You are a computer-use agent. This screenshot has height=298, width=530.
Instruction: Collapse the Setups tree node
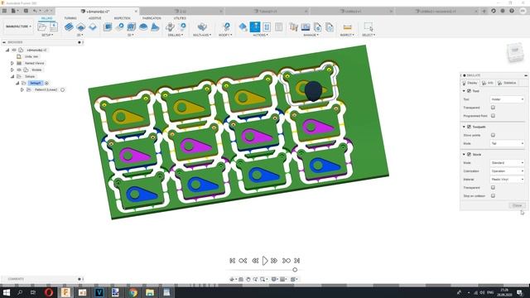[x=12, y=77]
